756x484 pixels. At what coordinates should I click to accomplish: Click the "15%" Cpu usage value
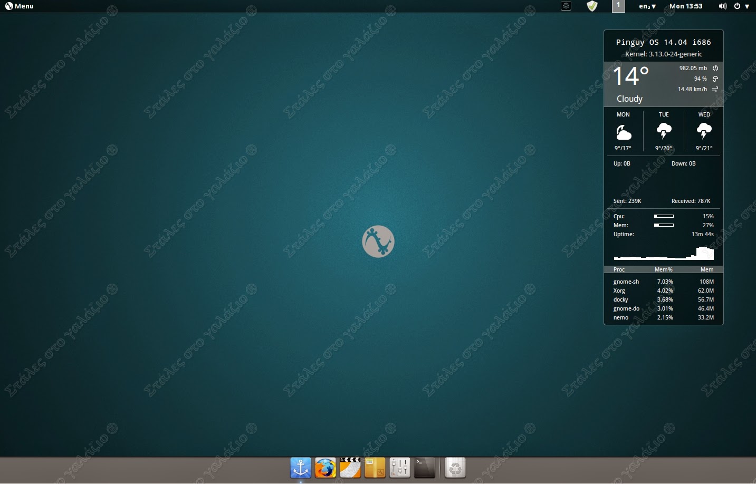click(x=708, y=216)
